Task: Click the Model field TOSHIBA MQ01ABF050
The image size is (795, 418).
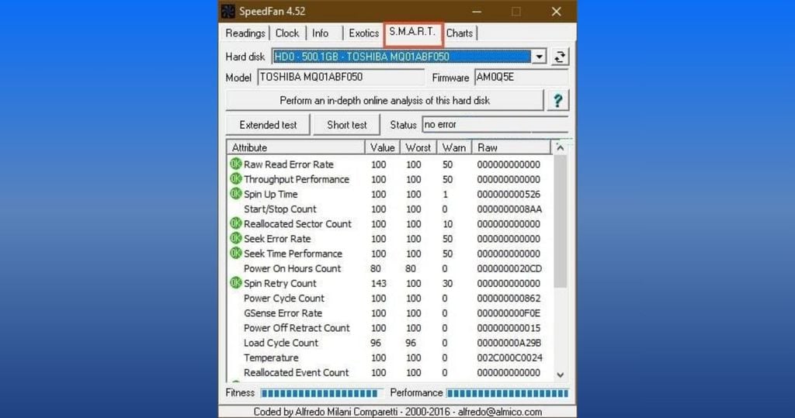Action: (x=341, y=77)
